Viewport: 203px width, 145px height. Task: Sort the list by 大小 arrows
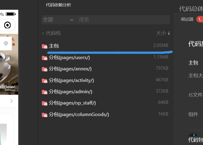click(169, 33)
